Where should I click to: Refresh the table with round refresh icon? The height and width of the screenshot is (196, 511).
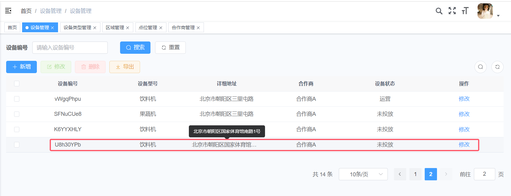pyautogui.click(x=497, y=67)
